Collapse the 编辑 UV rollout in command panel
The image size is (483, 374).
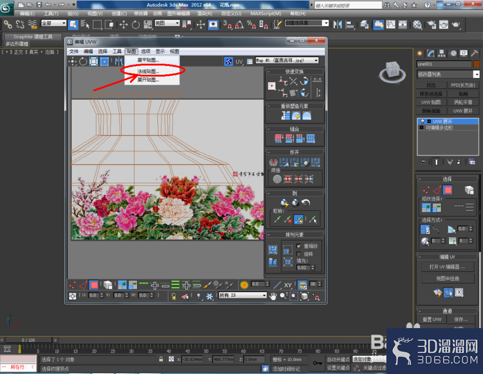click(420, 257)
